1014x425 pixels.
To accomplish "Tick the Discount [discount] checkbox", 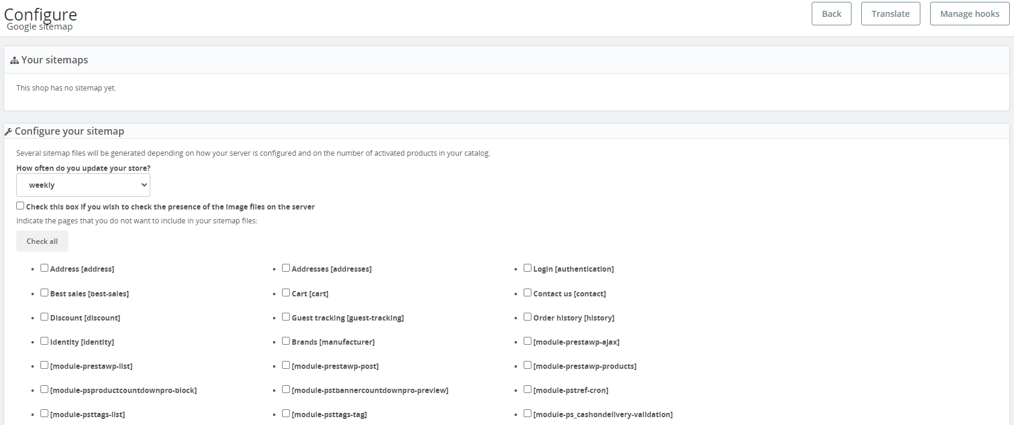I will pos(45,317).
